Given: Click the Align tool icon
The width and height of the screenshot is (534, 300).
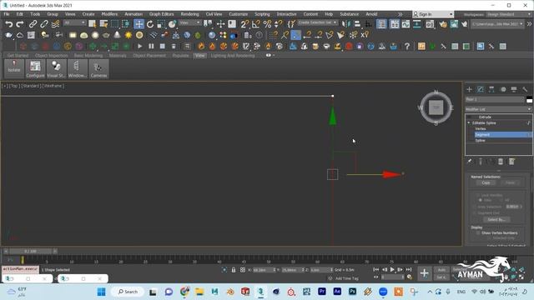Looking at the screenshot, I should point(357,24).
